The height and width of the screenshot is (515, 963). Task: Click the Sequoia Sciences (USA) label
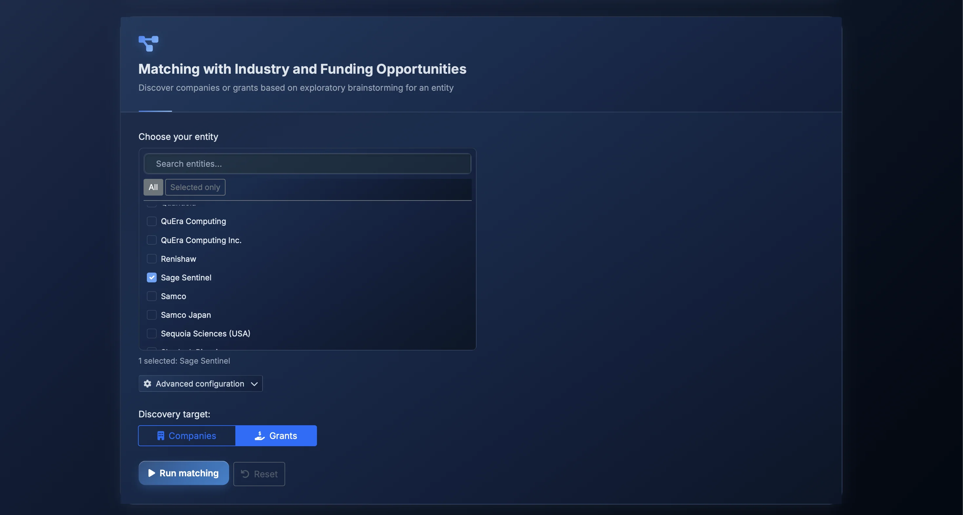click(x=206, y=334)
